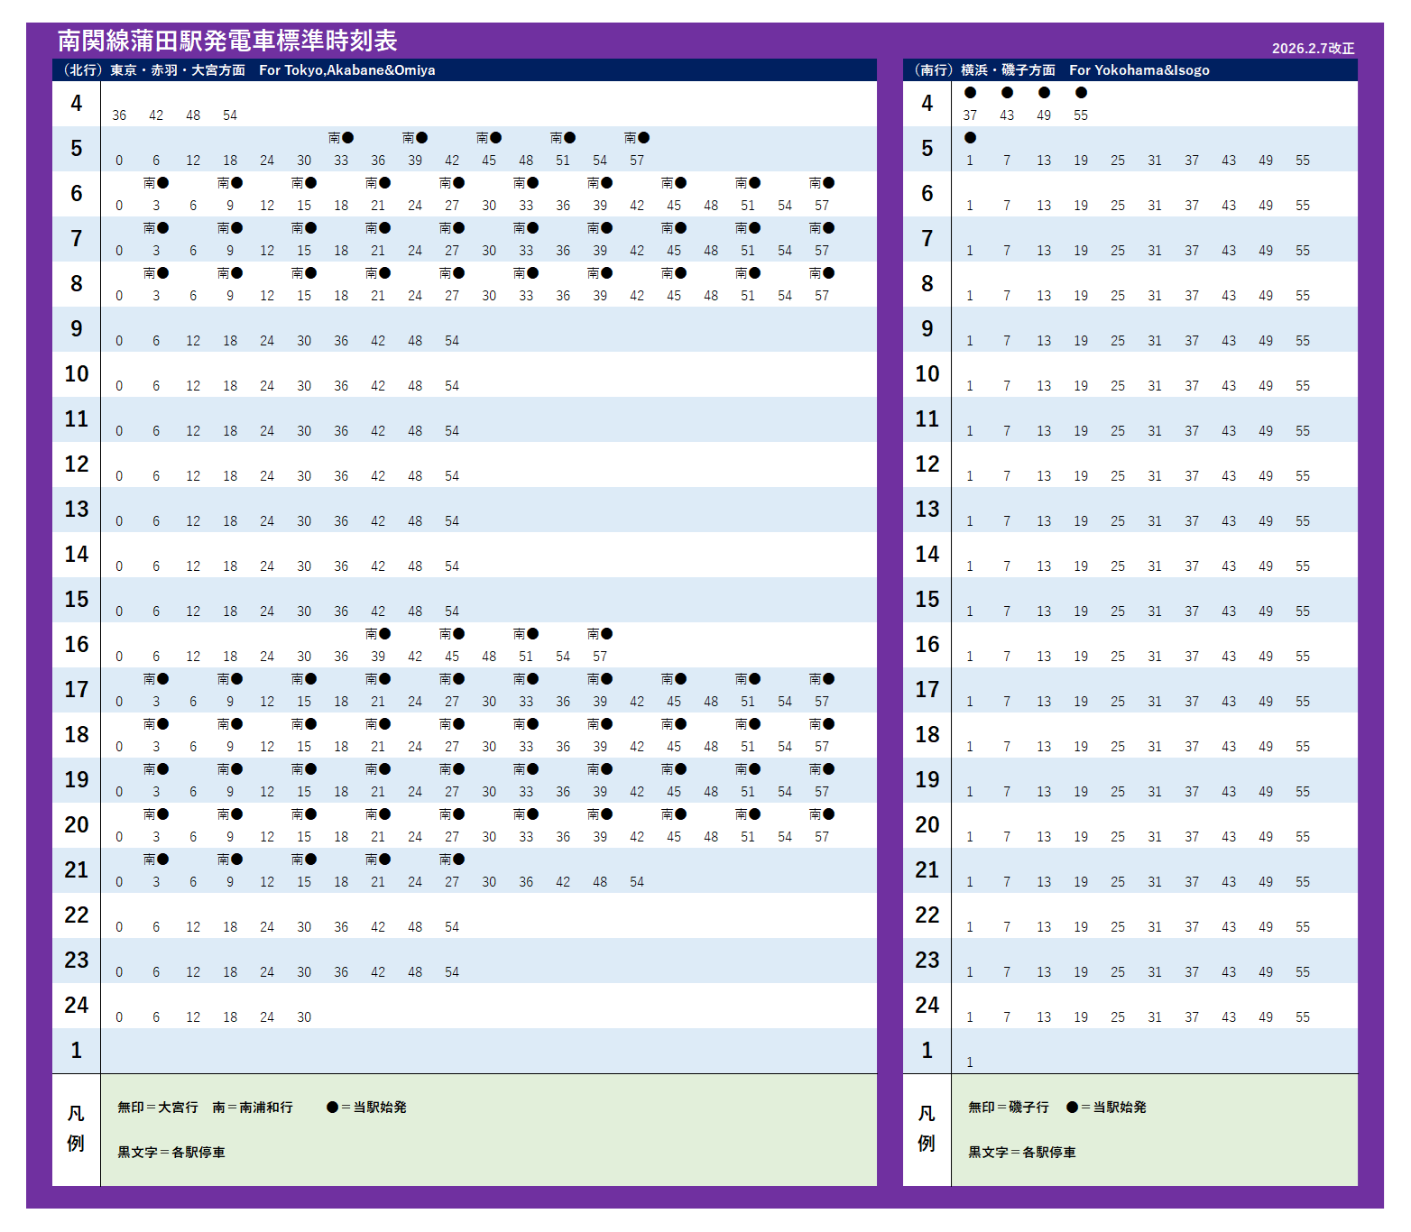
Task: Click the 南● mark above 3 in northbound hour 6
Action: click(x=156, y=182)
